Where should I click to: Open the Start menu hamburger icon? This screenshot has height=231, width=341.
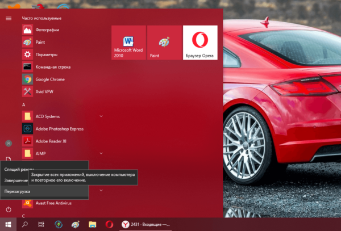[x=9, y=19]
